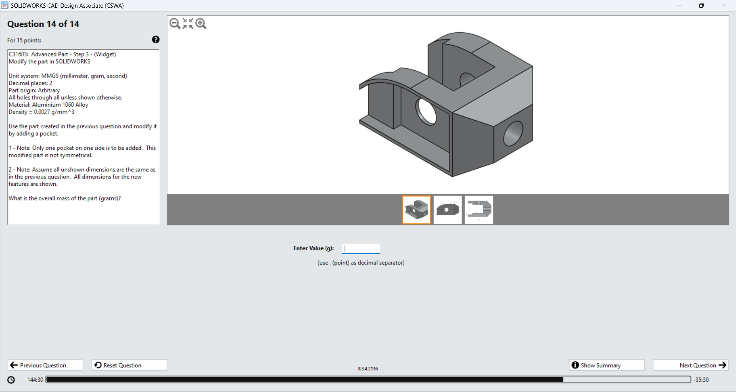Restore down the exam window

coord(701,5)
